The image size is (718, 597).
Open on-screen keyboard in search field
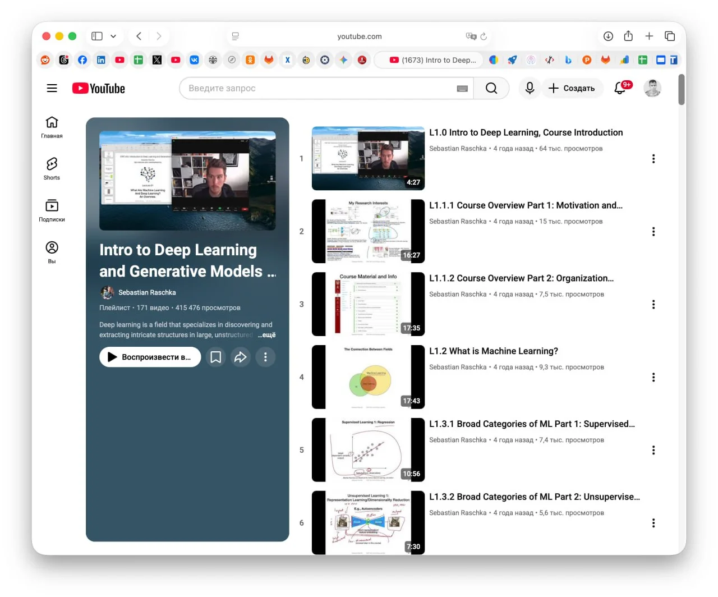462,89
